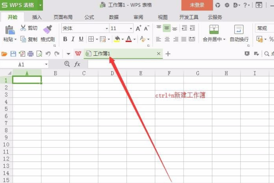The width and height of the screenshot is (274, 183).
Task: Open the 公式 ribbon tab
Action: tap(89, 17)
